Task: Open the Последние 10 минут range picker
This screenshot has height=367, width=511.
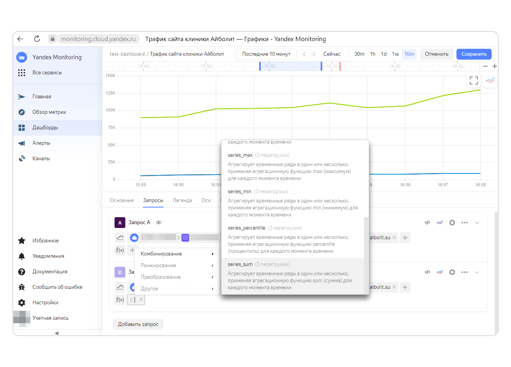Action: (x=266, y=54)
